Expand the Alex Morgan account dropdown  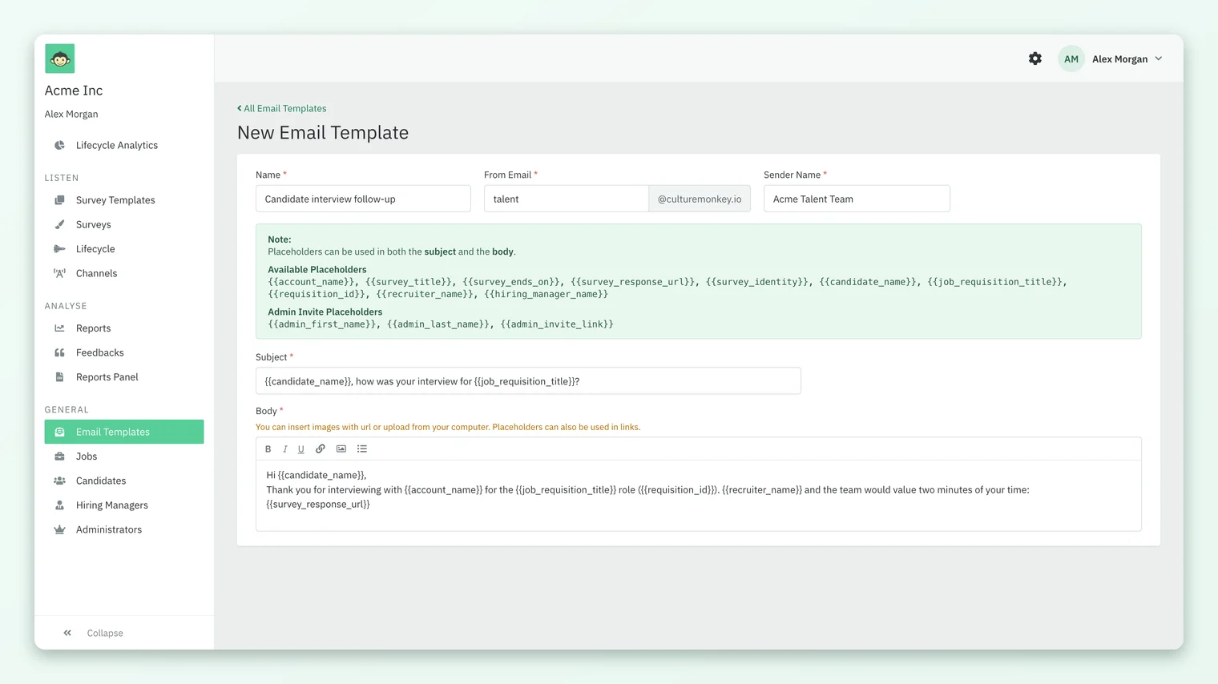click(1127, 58)
